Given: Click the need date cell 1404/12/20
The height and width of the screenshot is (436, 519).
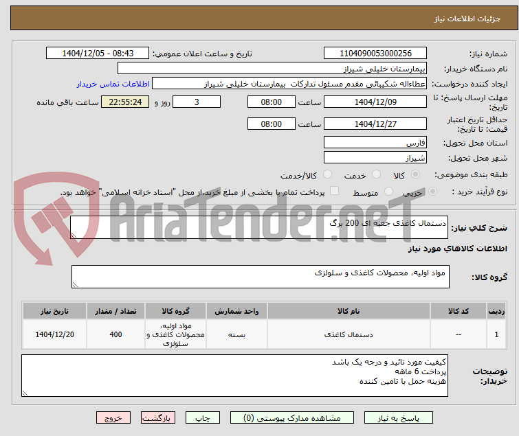Looking at the screenshot, I should tap(54, 334).
